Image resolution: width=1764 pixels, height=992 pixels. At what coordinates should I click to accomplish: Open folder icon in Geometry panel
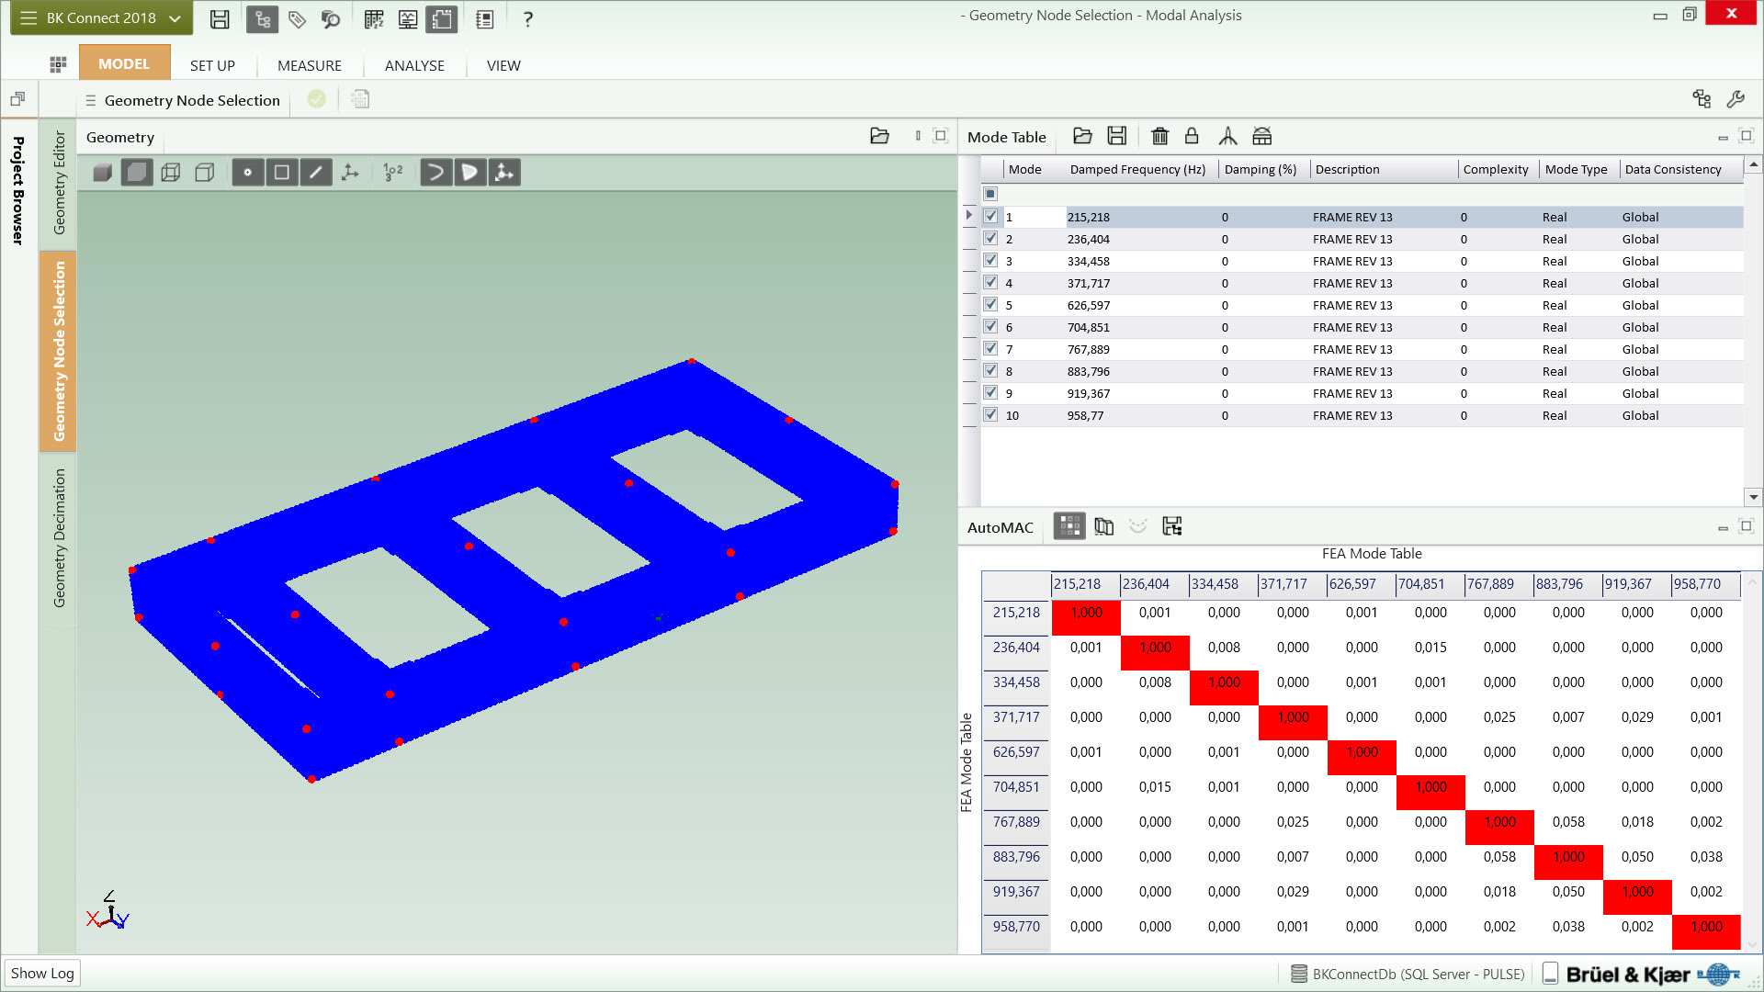(879, 137)
